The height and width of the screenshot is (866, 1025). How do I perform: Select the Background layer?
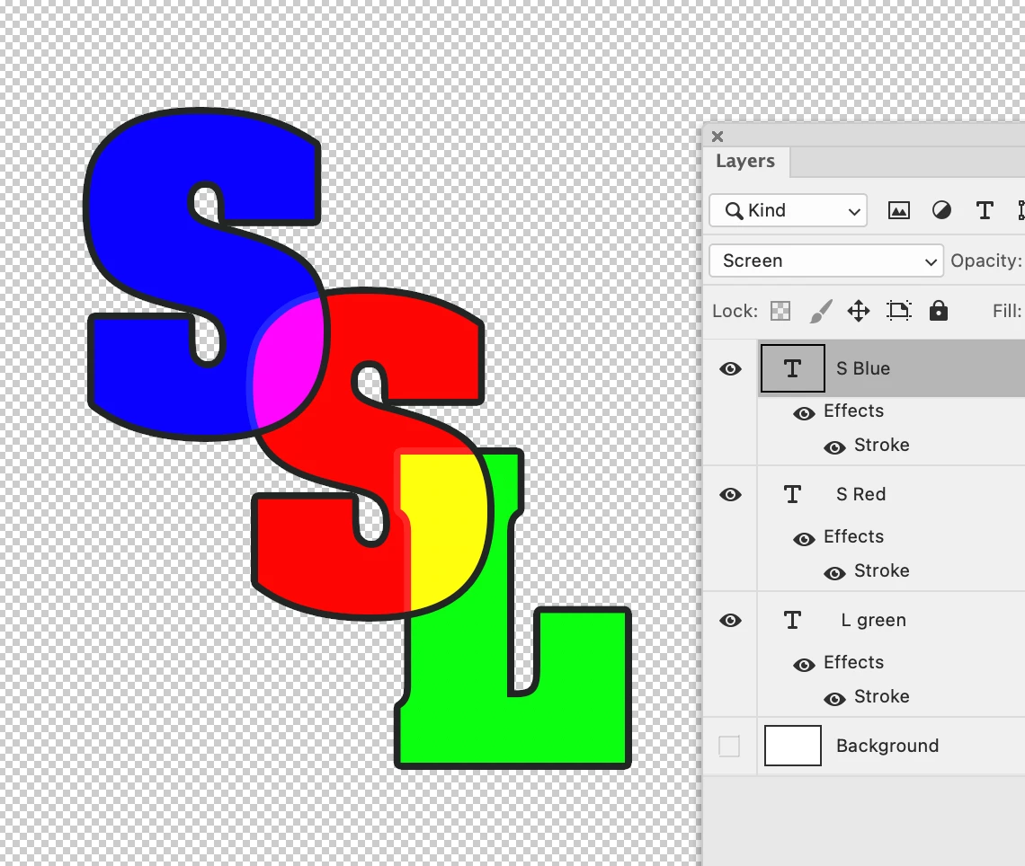887,746
